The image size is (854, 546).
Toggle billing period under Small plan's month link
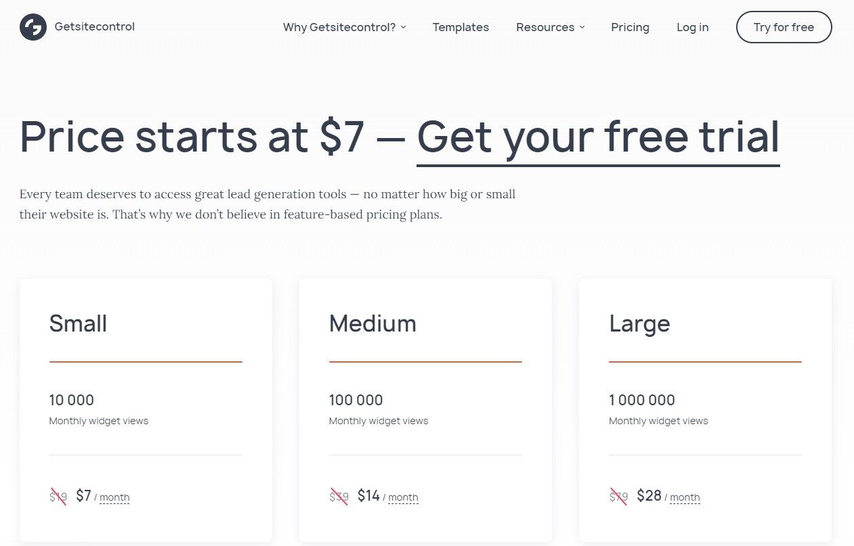click(114, 498)
